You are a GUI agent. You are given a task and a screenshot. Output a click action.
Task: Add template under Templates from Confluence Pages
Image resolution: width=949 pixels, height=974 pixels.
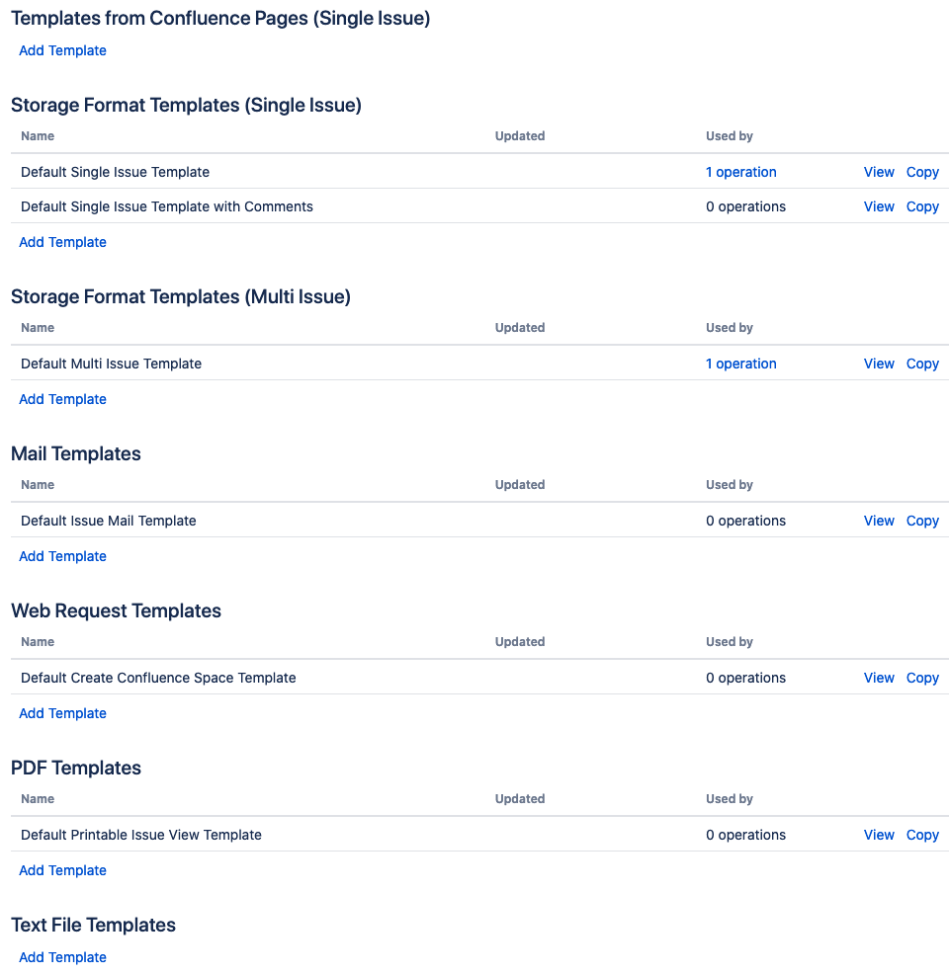pyautogui.click(x=62, y=50)
